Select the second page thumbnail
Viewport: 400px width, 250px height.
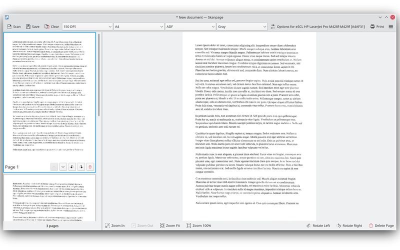49,197
